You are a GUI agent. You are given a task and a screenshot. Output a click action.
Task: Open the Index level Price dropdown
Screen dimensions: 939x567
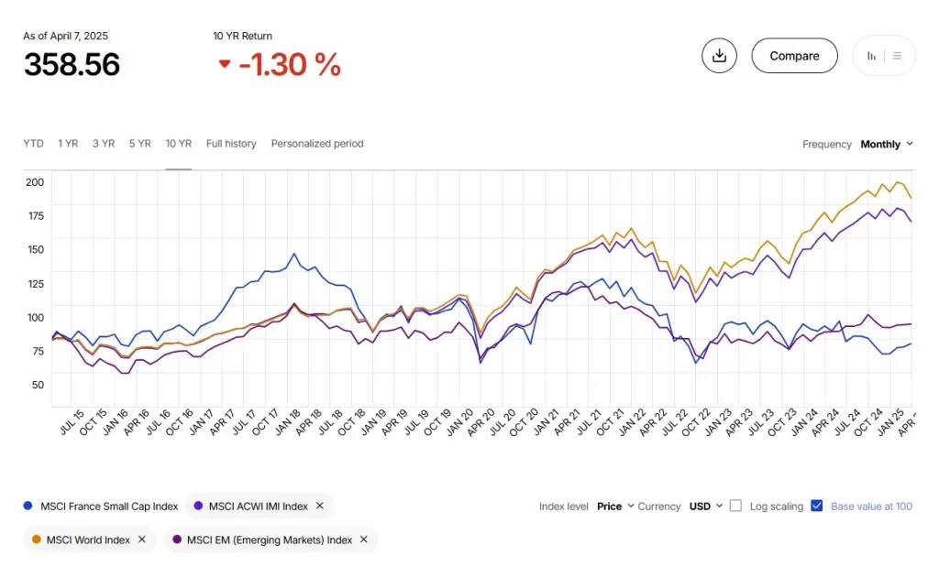coord(614,506)
